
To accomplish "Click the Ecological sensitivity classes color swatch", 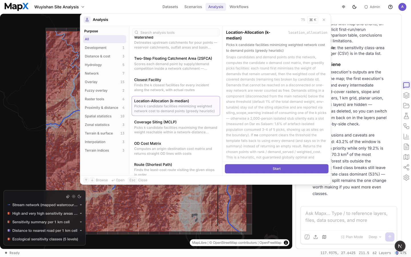I will [9, 239].
